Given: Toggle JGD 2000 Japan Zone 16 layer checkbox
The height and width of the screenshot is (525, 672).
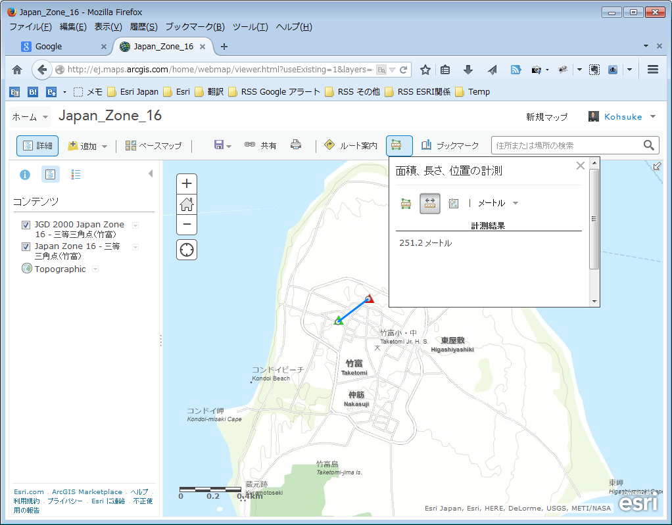Looking at the screenshot, I should point(26,225).
